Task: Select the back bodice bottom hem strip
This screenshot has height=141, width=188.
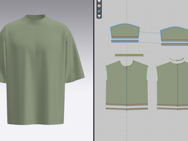Action: [x=172, y=108]
